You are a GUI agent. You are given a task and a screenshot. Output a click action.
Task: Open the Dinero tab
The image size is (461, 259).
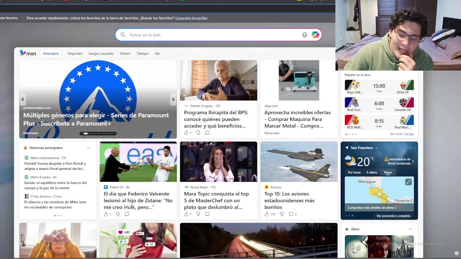click(x=125, y=54)
